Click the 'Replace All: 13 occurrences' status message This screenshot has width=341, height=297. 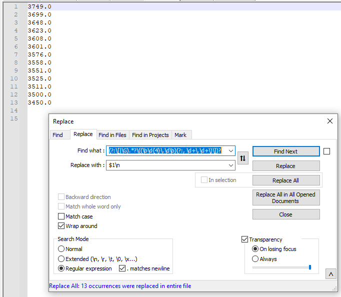(x=120, y=286)
